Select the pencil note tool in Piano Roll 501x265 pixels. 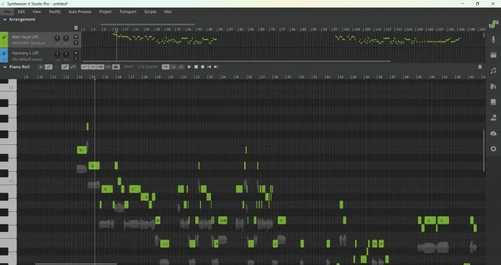pyautogui.click(x=49, y=67)
